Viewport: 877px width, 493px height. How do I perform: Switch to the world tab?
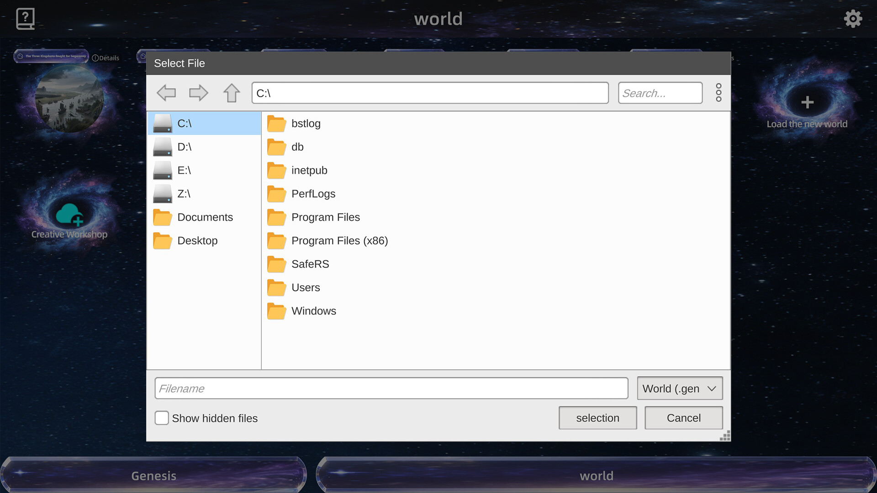(597, 475)
